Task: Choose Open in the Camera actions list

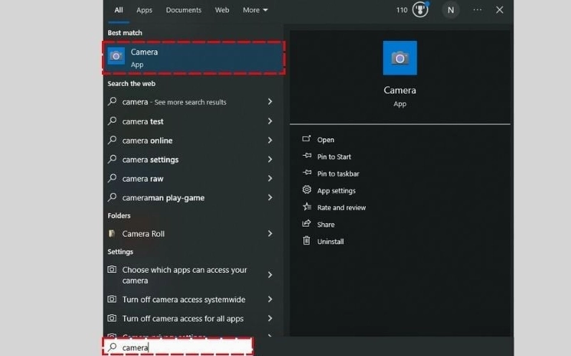Action: (326, 140)
